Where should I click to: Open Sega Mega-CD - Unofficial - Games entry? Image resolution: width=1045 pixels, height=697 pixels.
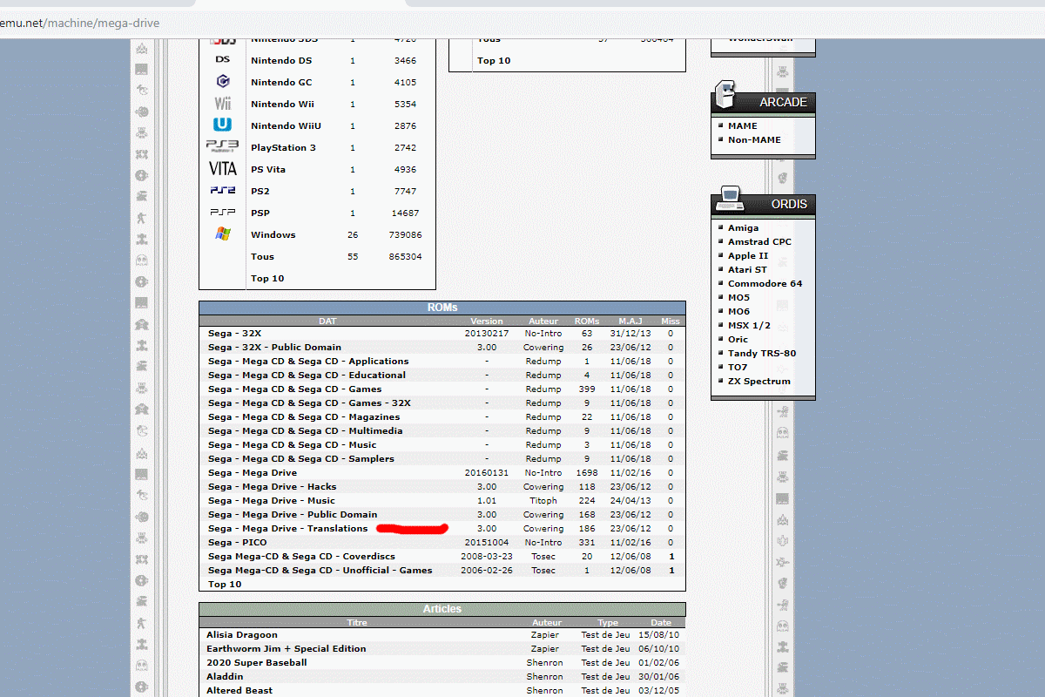320,570
